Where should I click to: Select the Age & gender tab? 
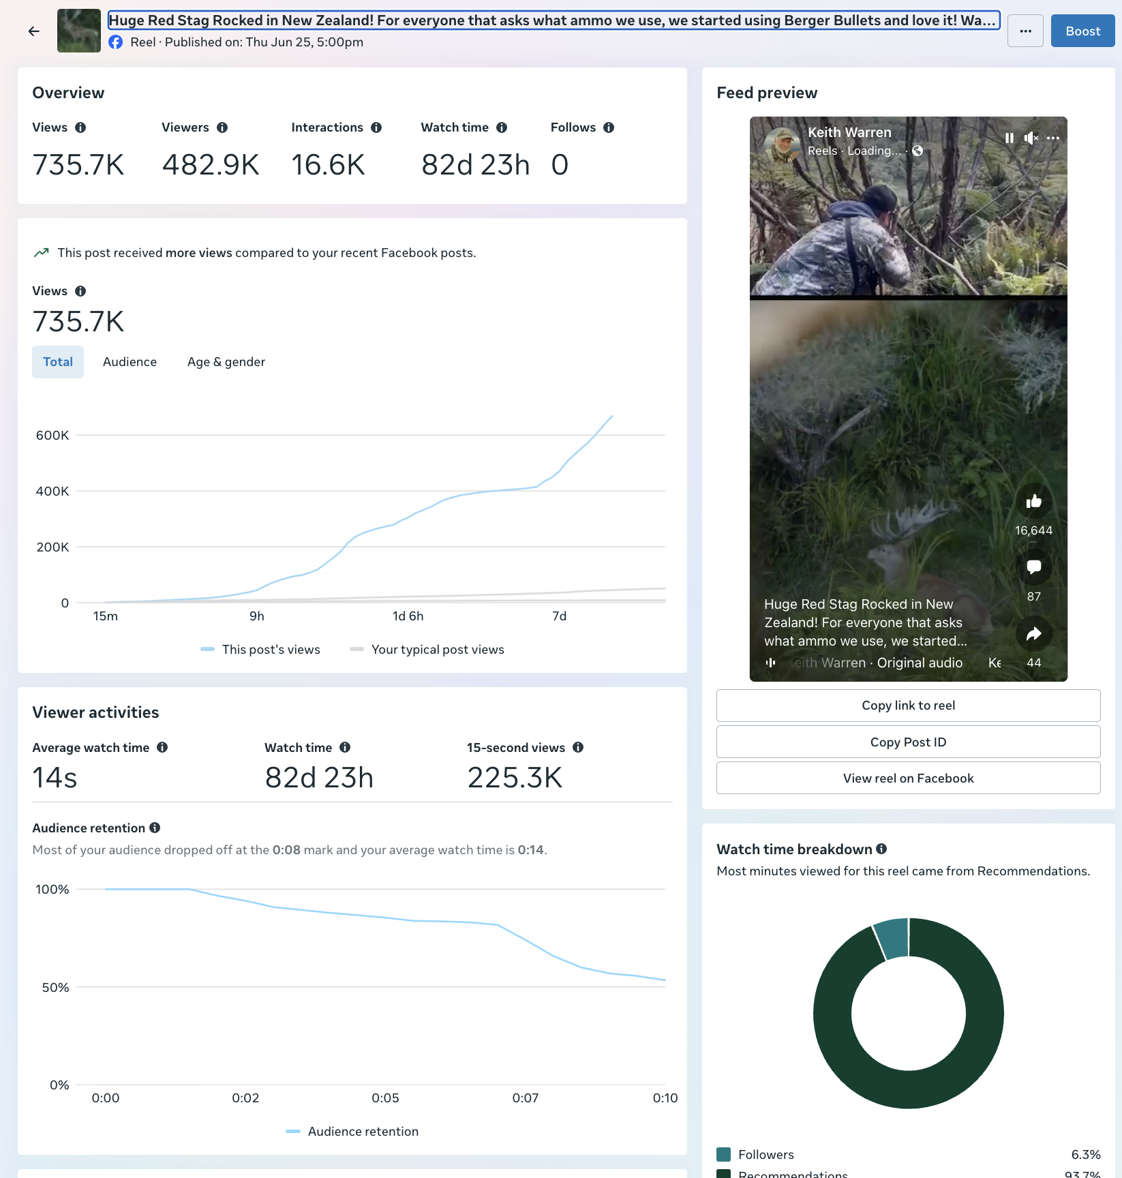(x=226, y=362)
